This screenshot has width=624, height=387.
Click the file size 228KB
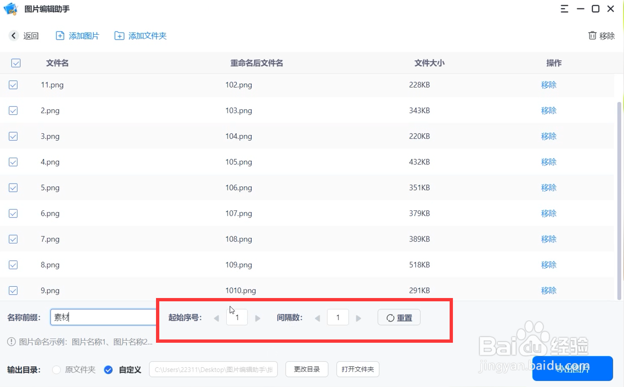(x=419, y=85)
